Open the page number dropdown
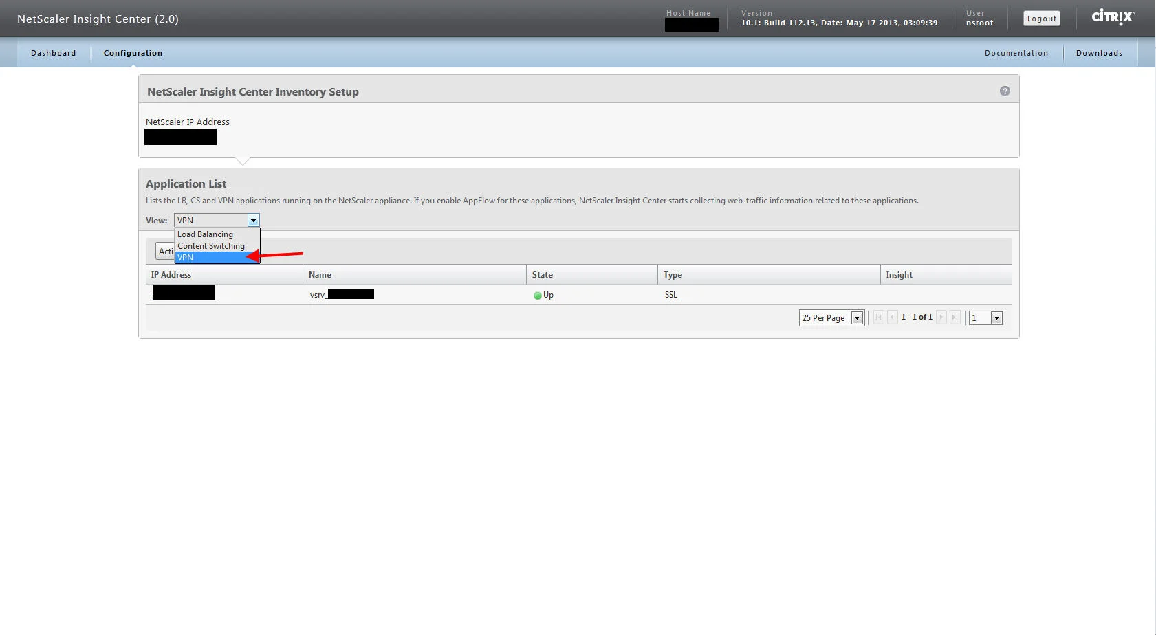 click(x=996, y=318)
